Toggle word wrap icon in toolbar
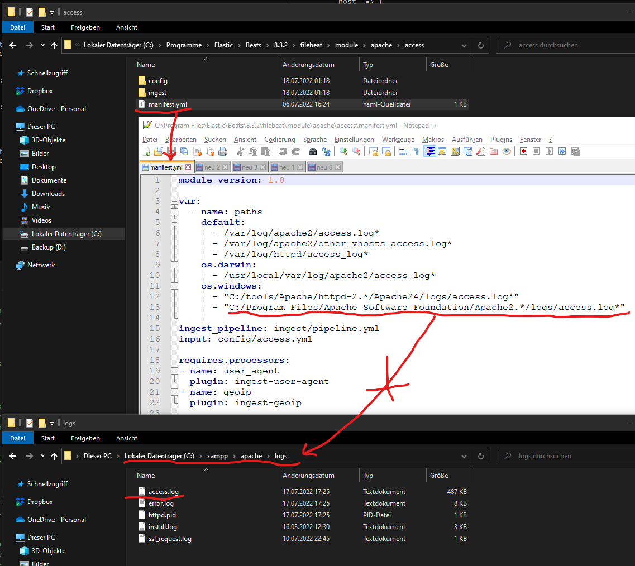Screen dimensions: 635x566 coord(404,151)
